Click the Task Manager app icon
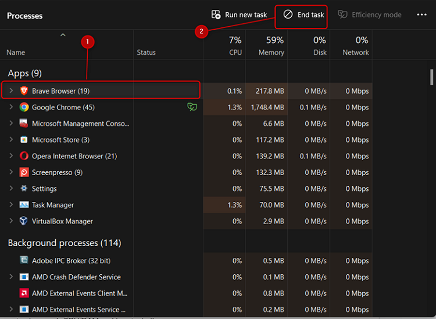This screenshot has width=436, height=319. pyautogui.click(x=24, y=205)
